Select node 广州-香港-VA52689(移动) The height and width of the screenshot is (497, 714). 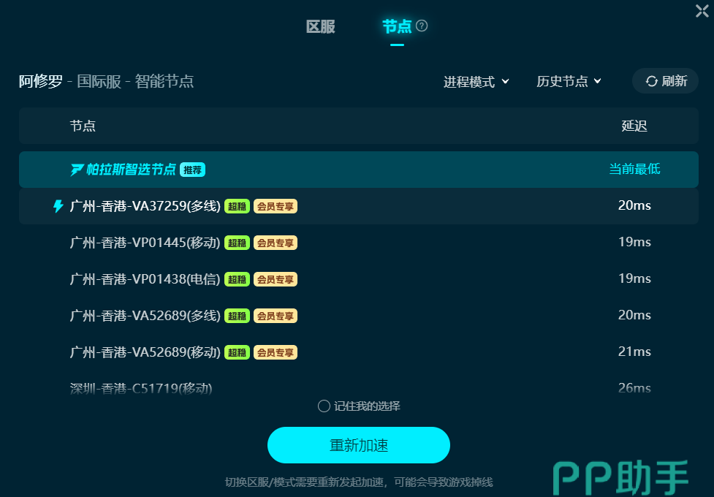(359, 352)
